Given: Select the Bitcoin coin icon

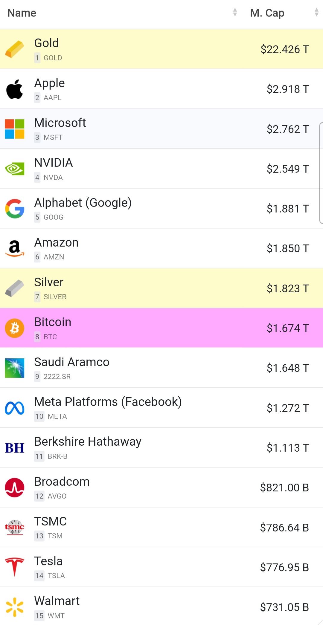Looking at the screenshot, I should tap(14, 328).
